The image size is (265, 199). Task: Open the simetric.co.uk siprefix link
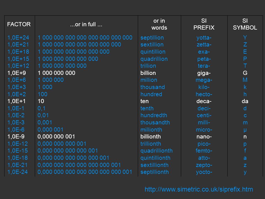pyautogui.click(x=199, y=189)
